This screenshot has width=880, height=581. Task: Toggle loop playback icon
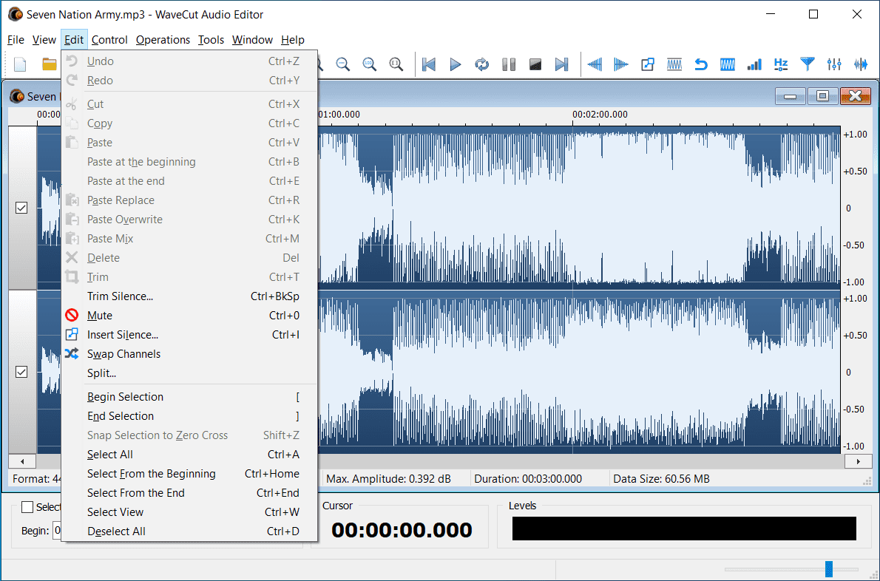(x=482, y=65)
